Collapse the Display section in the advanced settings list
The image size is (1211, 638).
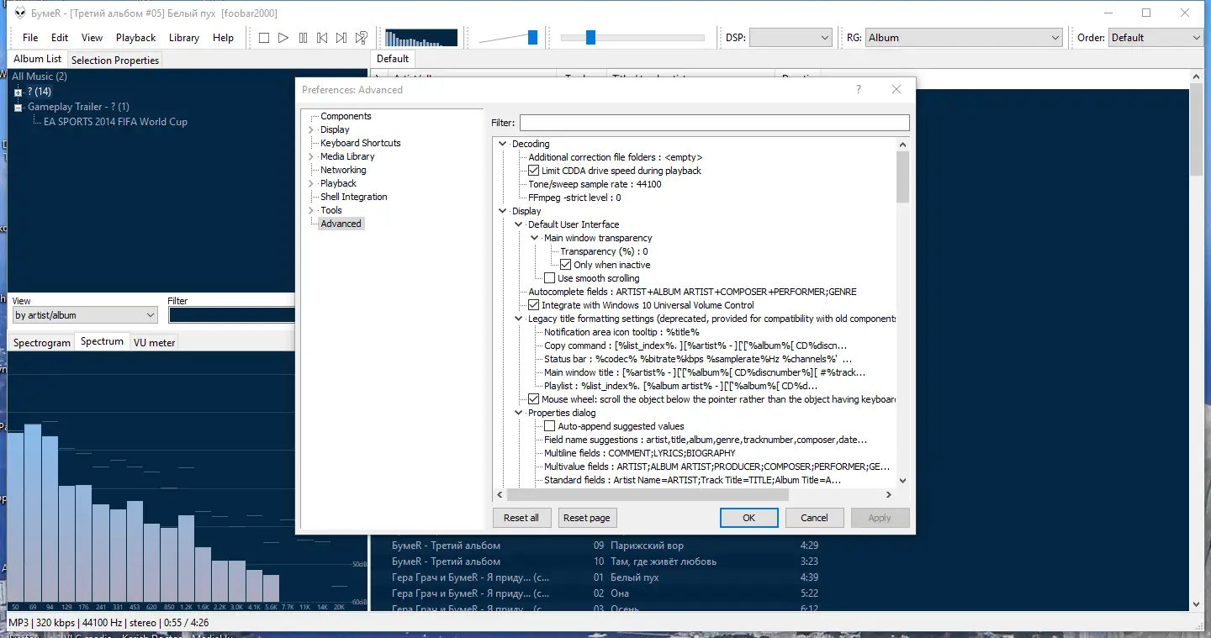[503, 211]
